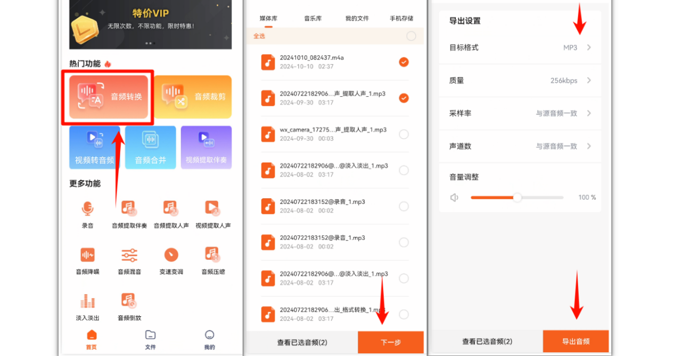Viewport: 674px width, 356px height.
Task: Click file icon of wx_camera_17275 mp3
Action: [x=268, y=134]
